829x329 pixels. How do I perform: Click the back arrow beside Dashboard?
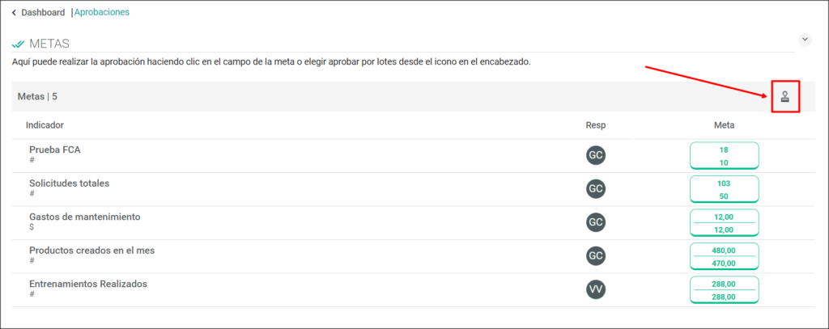pos(14,12)
